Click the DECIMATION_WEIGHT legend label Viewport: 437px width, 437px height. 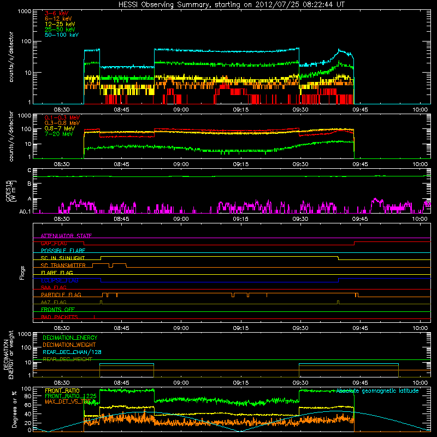coord(69,345)
